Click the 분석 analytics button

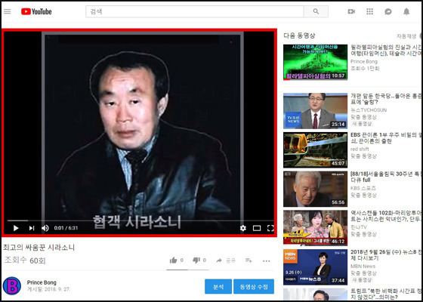point(218,286)
